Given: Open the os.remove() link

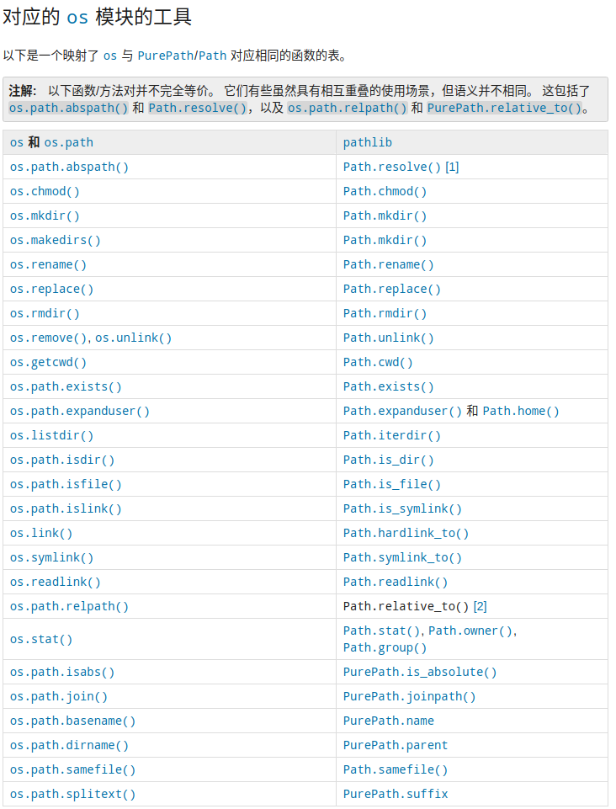Looking at the screenshot, I should 49,338.
